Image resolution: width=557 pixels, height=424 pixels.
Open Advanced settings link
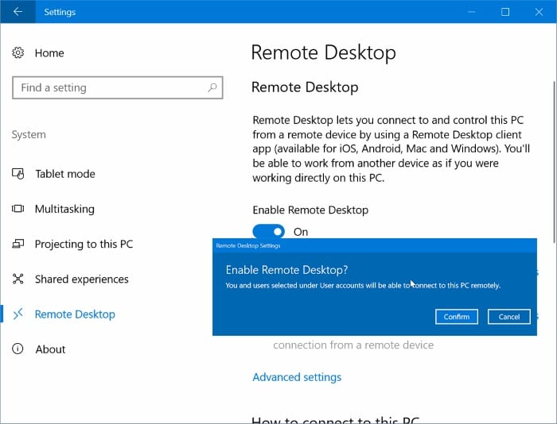click(297, 377)
